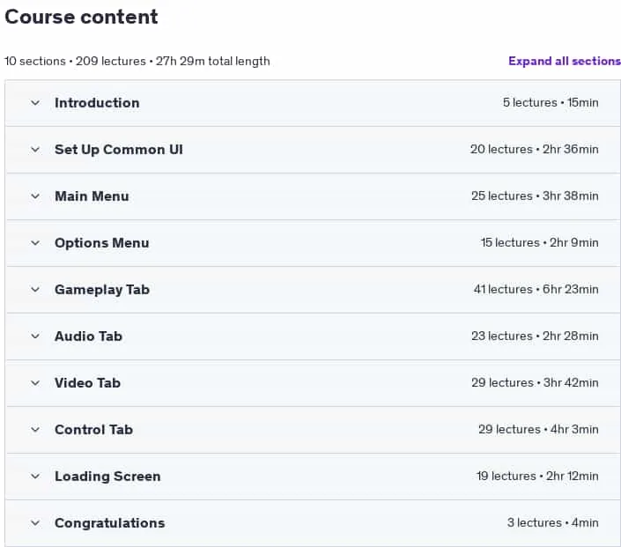Expand the Gameplay Tab chevron arrow
The height and width of the screenshot is (547, 621).
(35, 290)
